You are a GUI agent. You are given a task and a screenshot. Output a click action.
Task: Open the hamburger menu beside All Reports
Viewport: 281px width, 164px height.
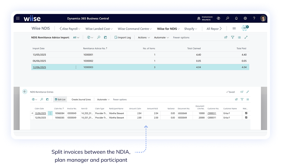234,29
